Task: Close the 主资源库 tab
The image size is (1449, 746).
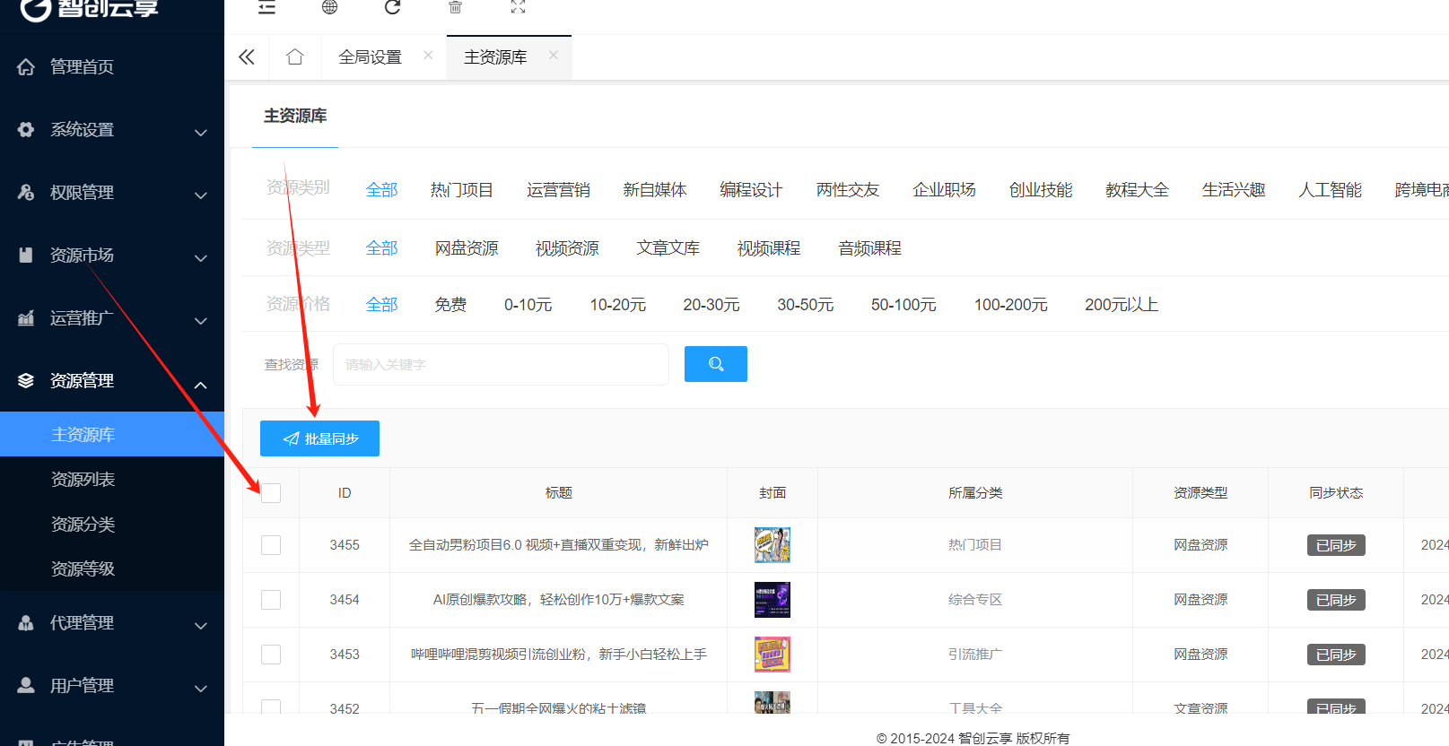Action: tap(554, 56)
